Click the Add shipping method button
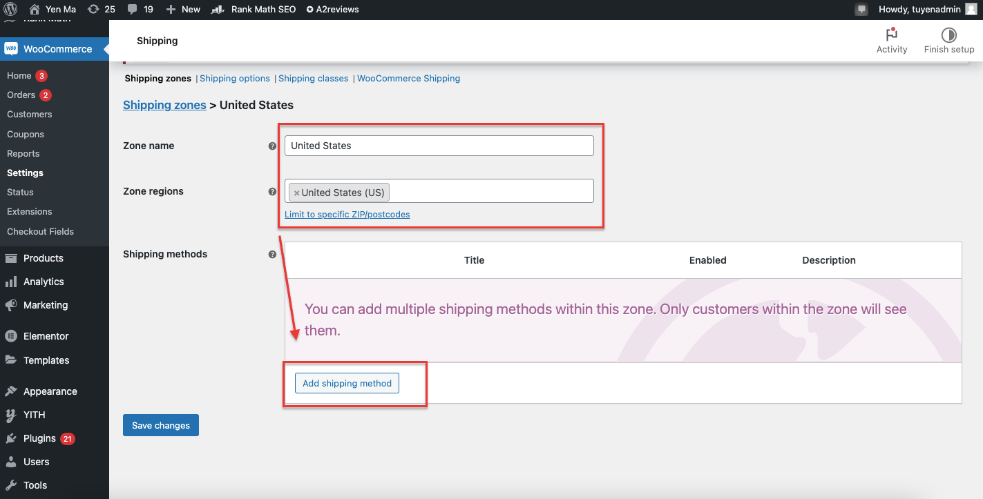The image size is (983, 499). click(x=347, y=383)
